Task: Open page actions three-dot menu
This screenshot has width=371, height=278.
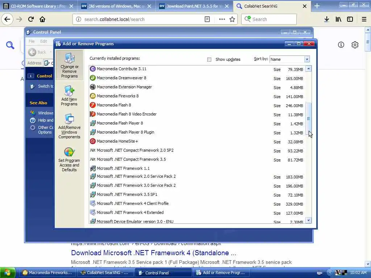Action: click(x=222, y=20)
